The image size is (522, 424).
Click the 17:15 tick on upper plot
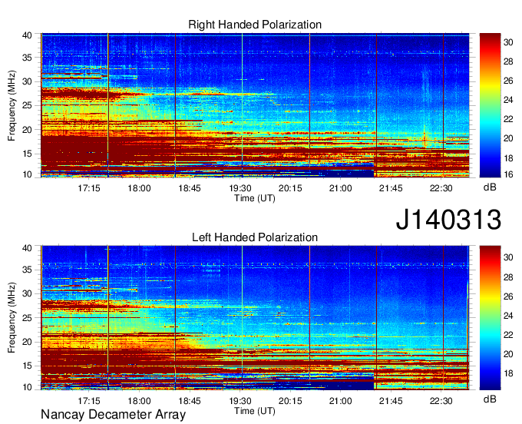point(89,188)
